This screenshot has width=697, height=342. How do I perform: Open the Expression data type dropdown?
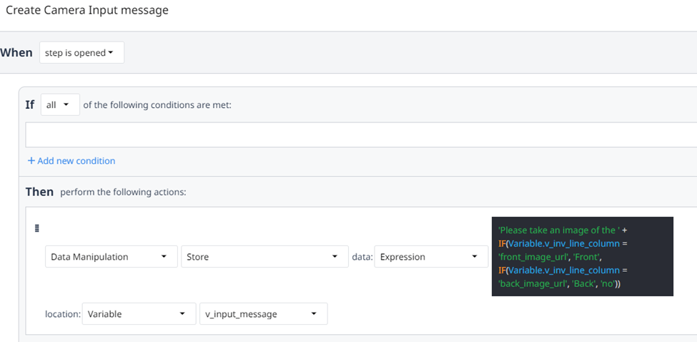click(x=430, y=257)
